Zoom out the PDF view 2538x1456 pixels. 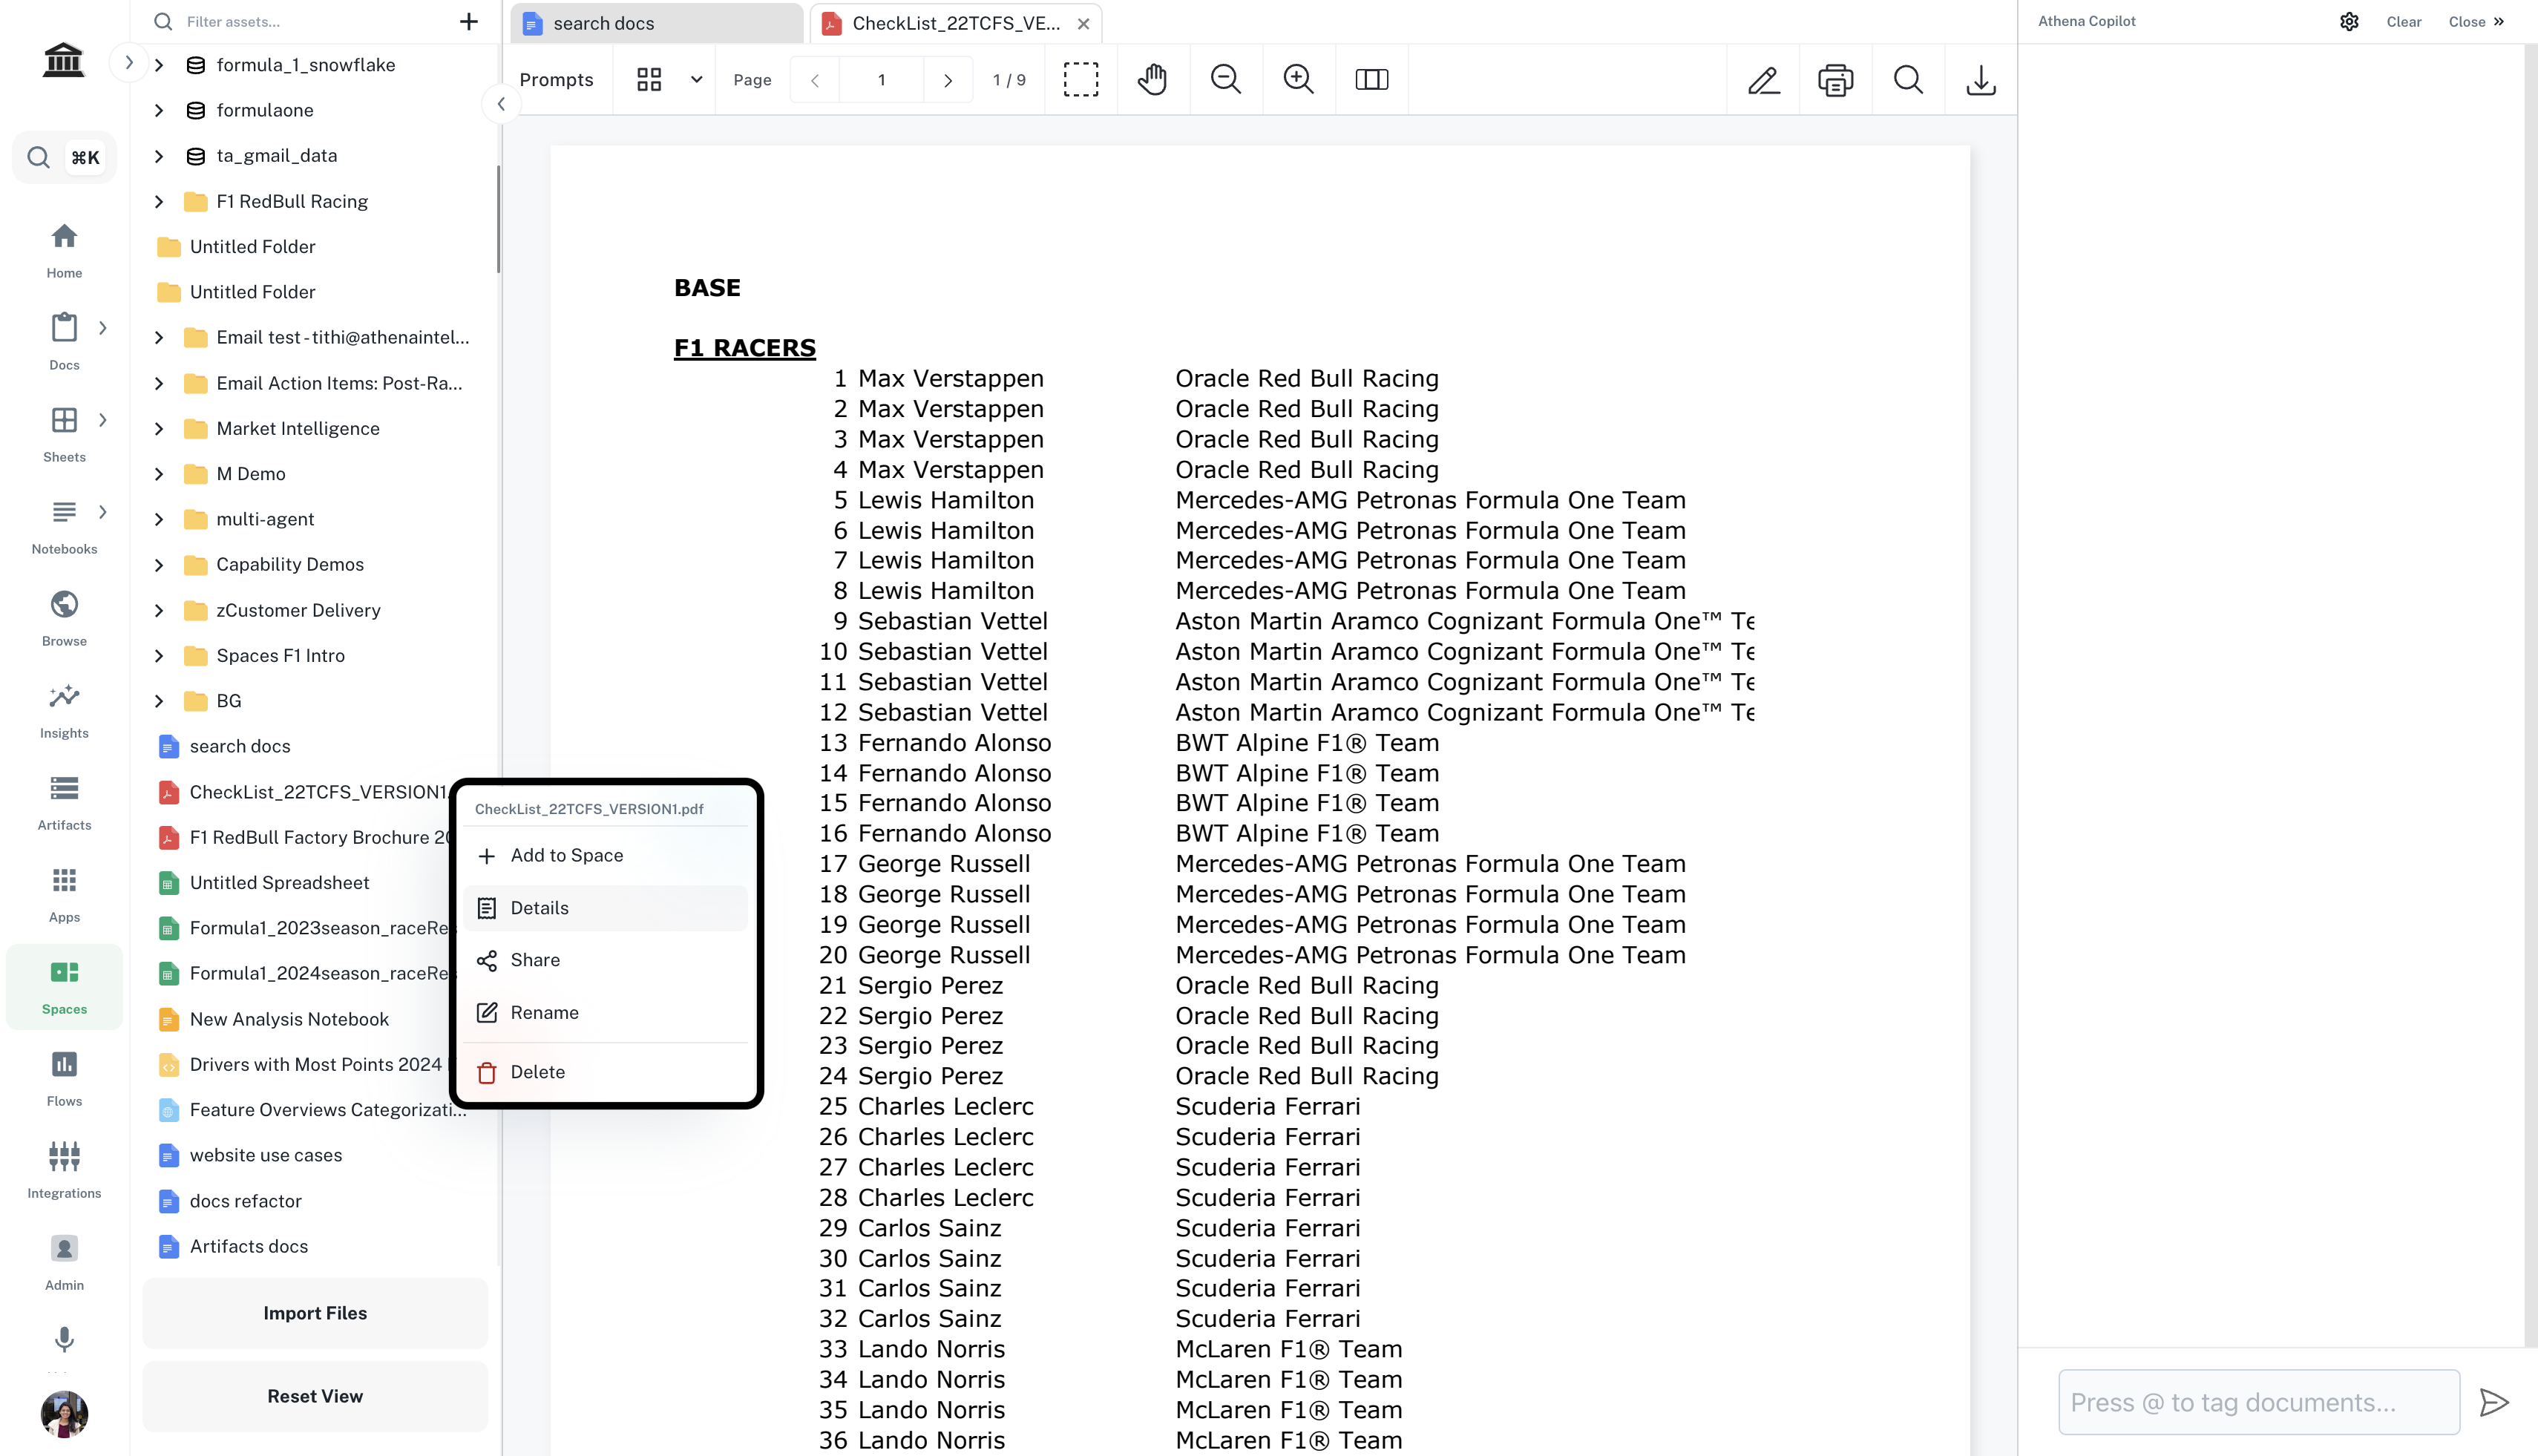tap(1225, 80)
